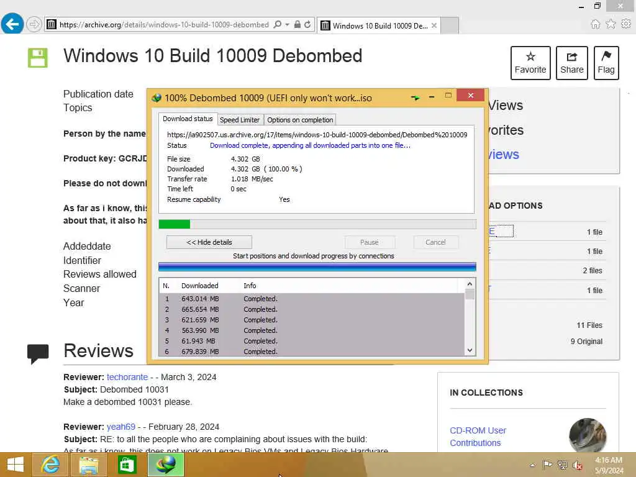Select connection row with 563.990 MB

click(x=312, y=330)
